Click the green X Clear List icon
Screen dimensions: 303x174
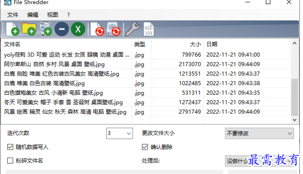78,29
